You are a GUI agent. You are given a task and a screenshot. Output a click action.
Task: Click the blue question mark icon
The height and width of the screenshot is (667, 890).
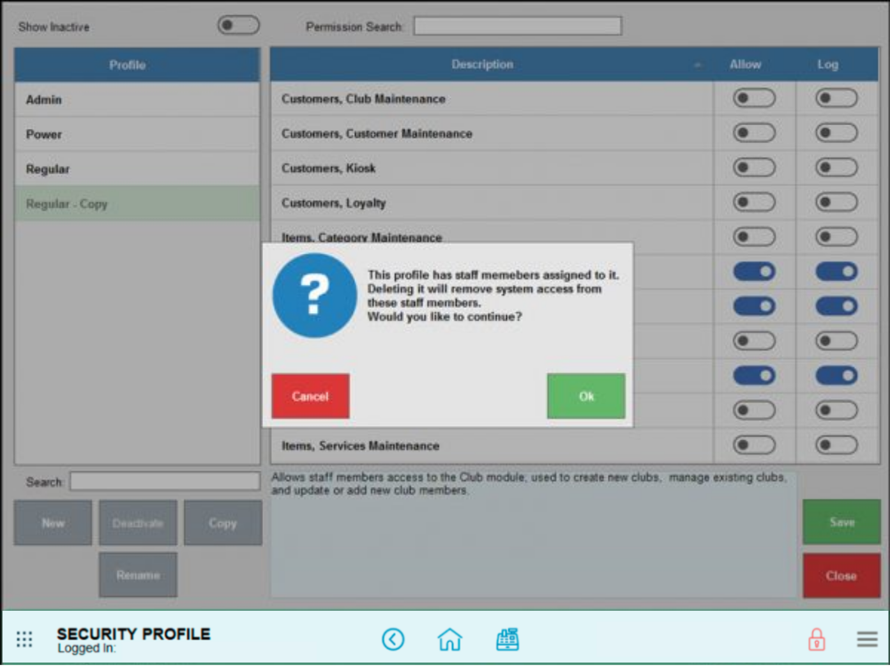point(314,295)
